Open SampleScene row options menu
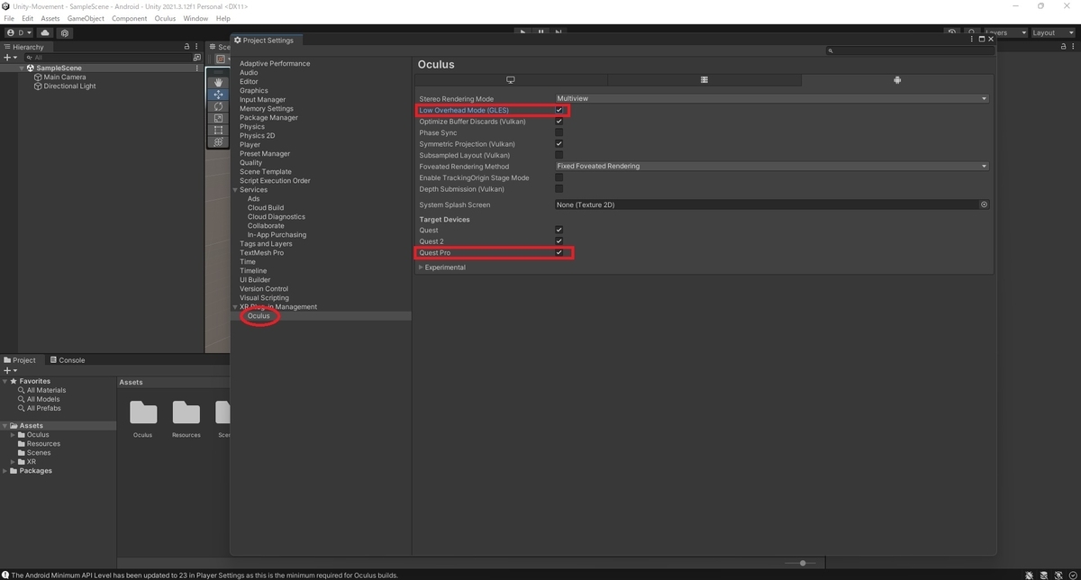The image size is (1081, 580). (x=197, y=68)
